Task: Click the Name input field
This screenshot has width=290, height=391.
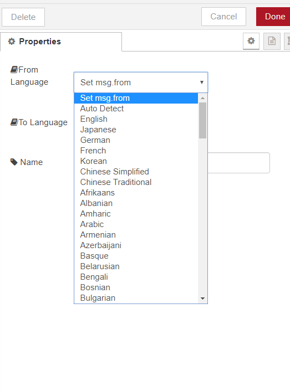Action: point(238,163)
